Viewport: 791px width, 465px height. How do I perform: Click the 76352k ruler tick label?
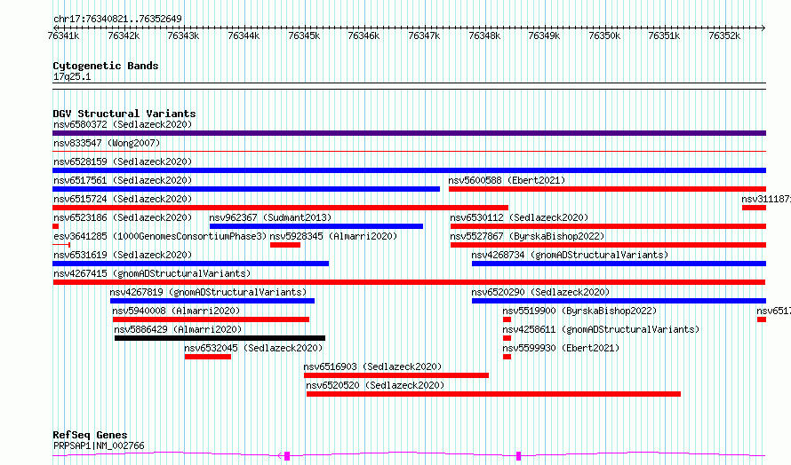(724, 35)
